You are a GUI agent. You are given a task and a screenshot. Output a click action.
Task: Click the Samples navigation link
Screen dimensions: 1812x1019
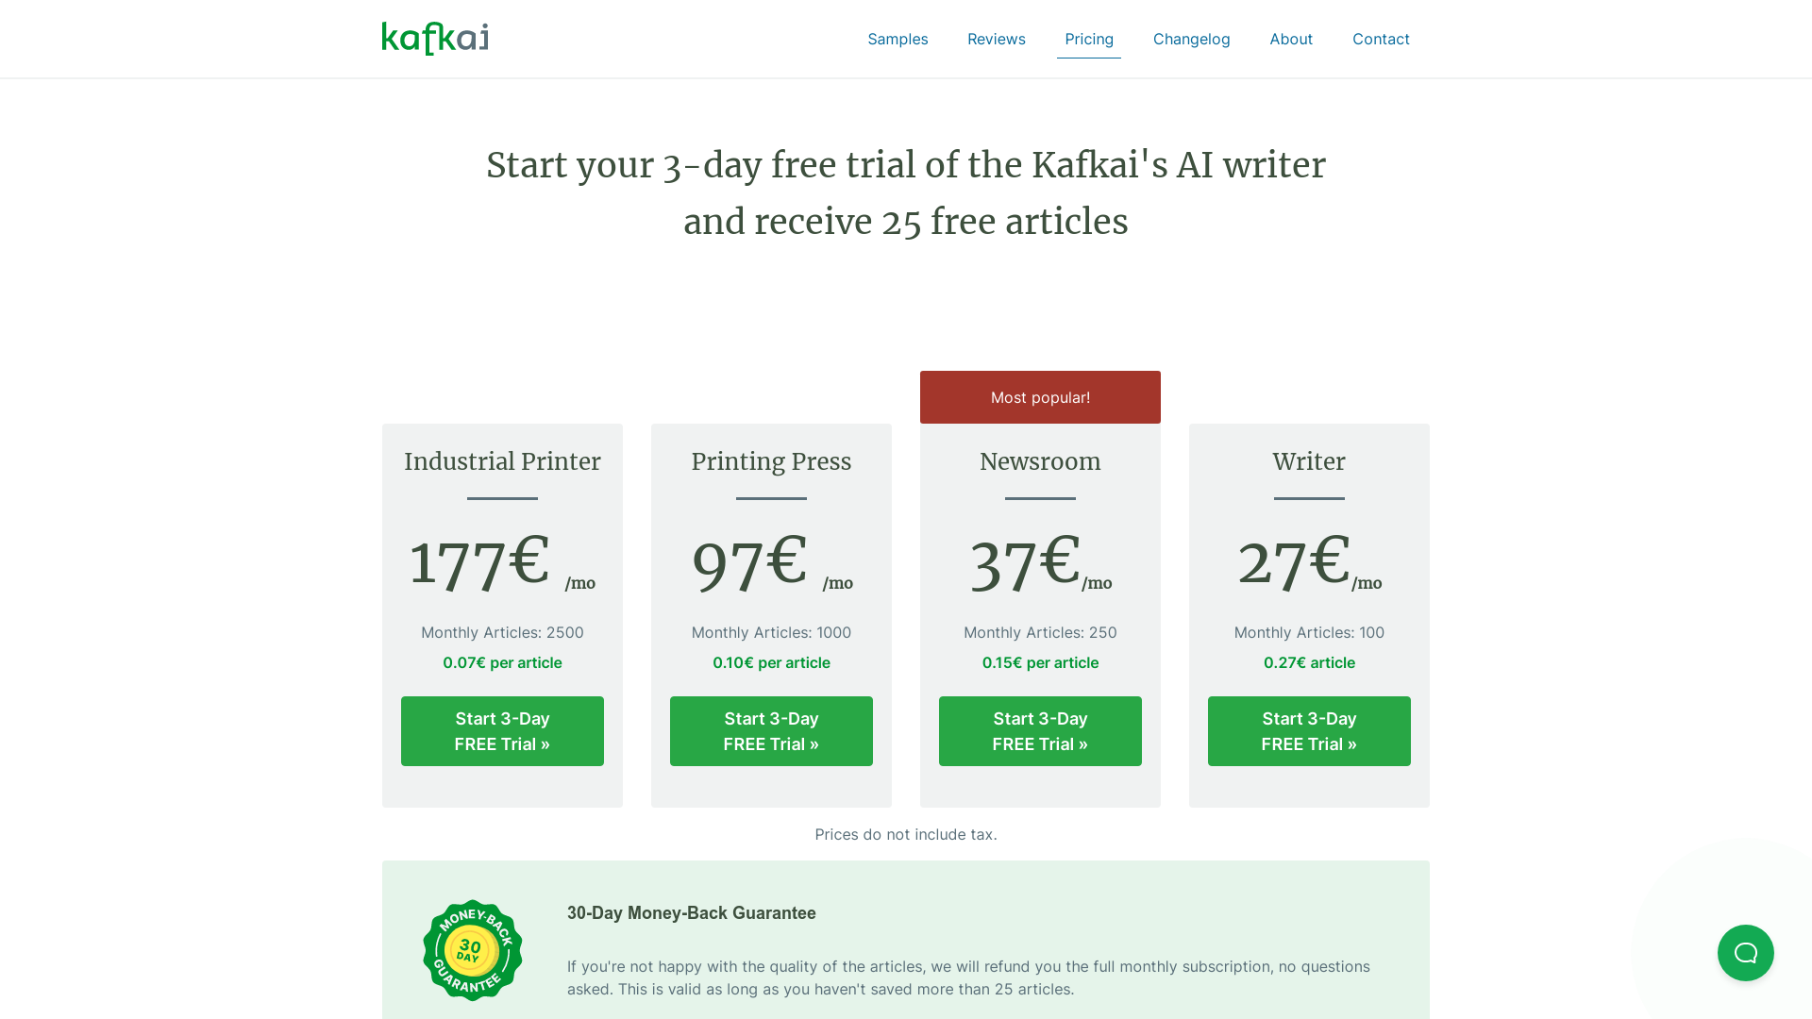coord(898,39)
